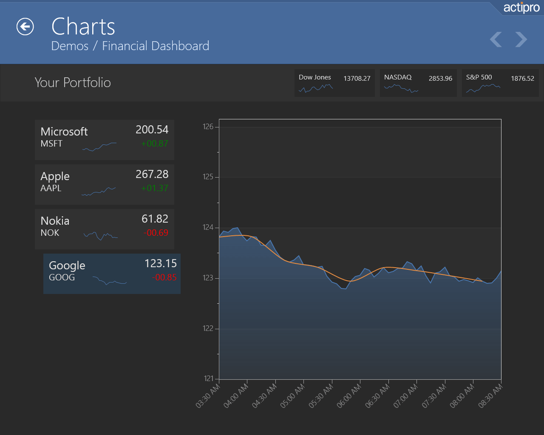Screen dimensions: 544x435
Task: Click the Microsoft sparkline mini chart
Action: click(x=99, y=147)
